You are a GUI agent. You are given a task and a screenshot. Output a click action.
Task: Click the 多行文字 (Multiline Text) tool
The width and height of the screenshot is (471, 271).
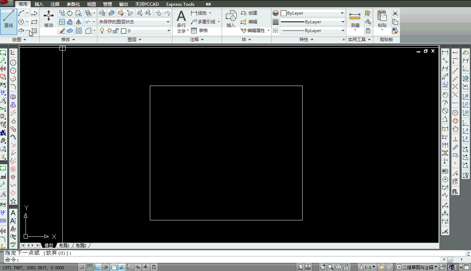click(182, 22)
